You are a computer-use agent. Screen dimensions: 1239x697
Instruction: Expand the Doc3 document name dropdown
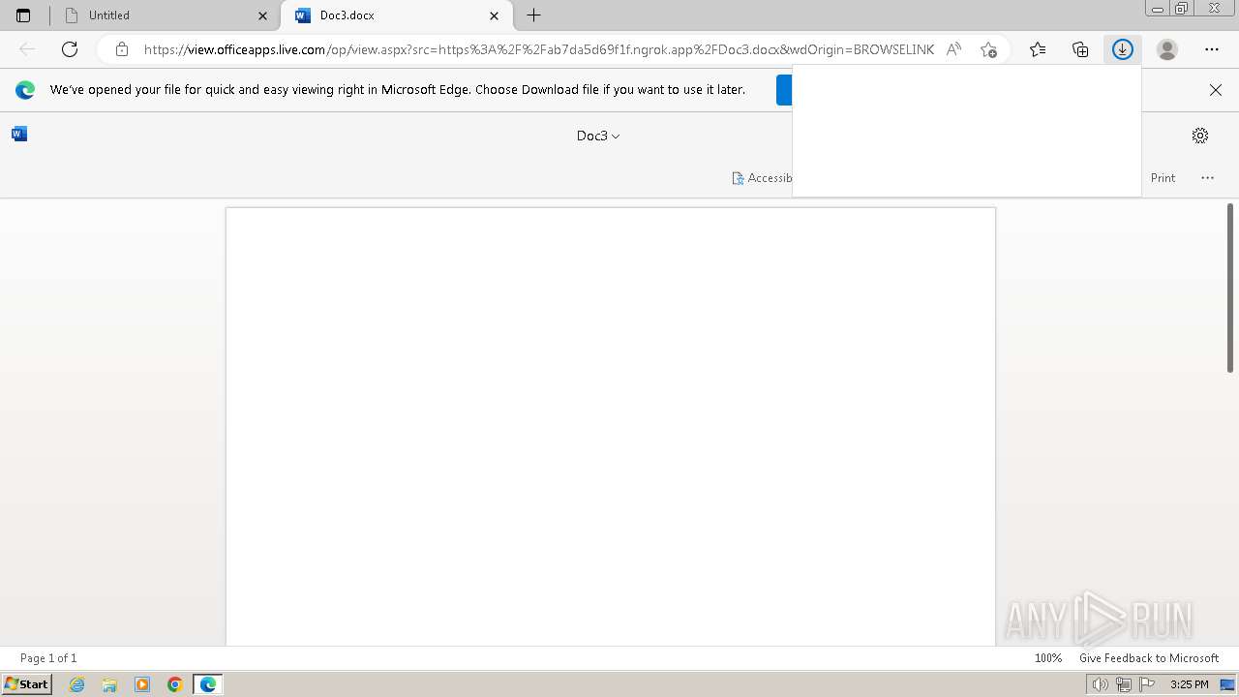pos(598,136)
